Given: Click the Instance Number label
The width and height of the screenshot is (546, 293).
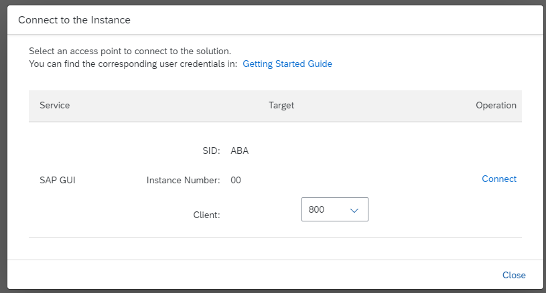Looking at the screenshot, I should (x=183, y=181).
